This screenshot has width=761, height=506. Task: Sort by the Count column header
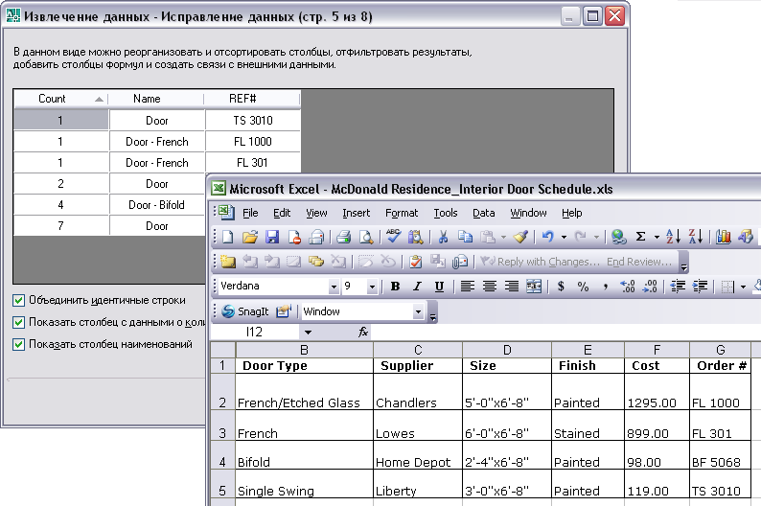(x=60, y=99)
